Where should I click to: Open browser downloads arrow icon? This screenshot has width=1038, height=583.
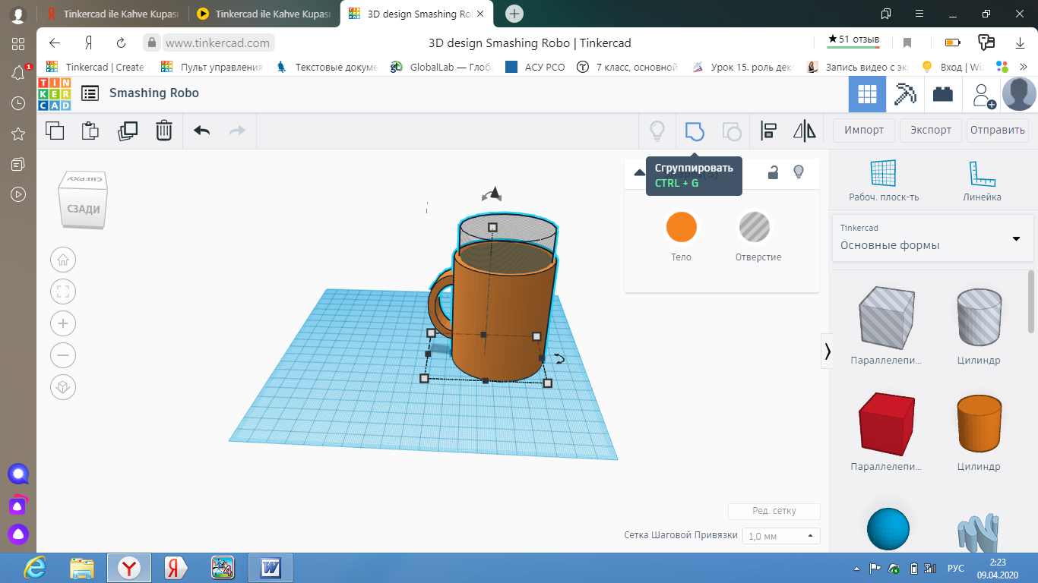tap(1020, 43)
